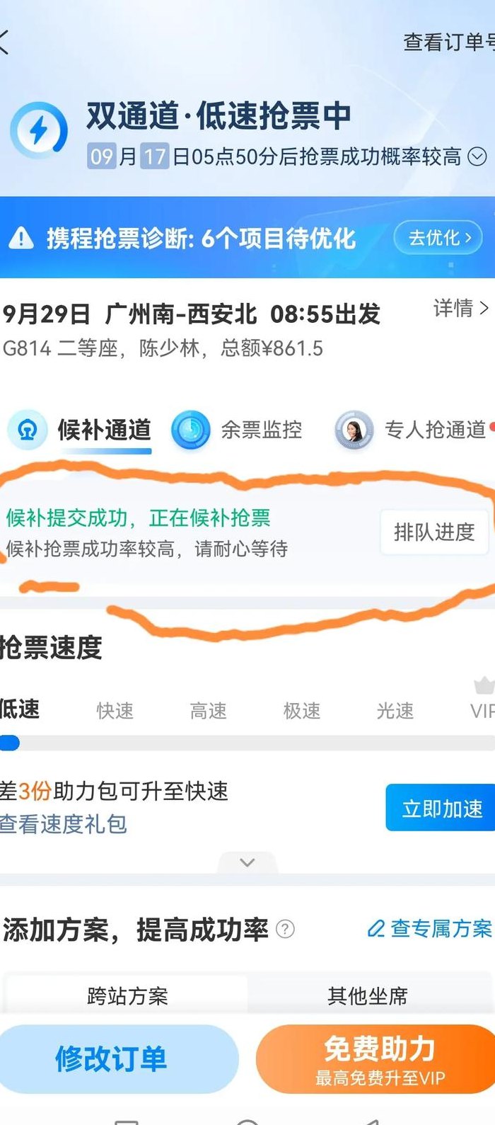
Task: Tap the VIP crown icon
Action: tap(484, 685)
